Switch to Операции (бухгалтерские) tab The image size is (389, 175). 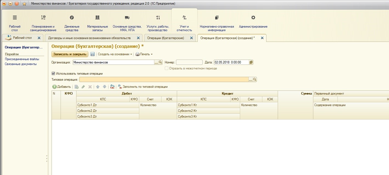coord(166,38)
